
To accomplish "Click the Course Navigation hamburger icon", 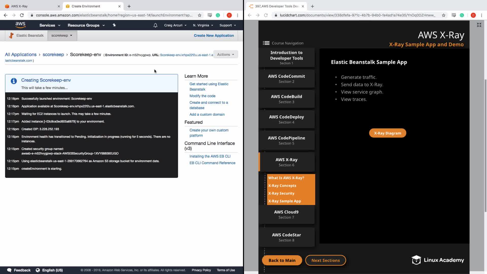I will pos(266,43).
